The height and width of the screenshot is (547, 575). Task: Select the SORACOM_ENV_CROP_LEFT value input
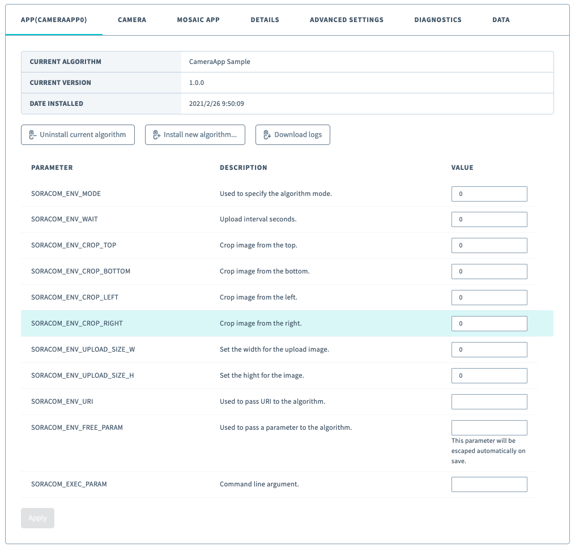pos(489,297)
